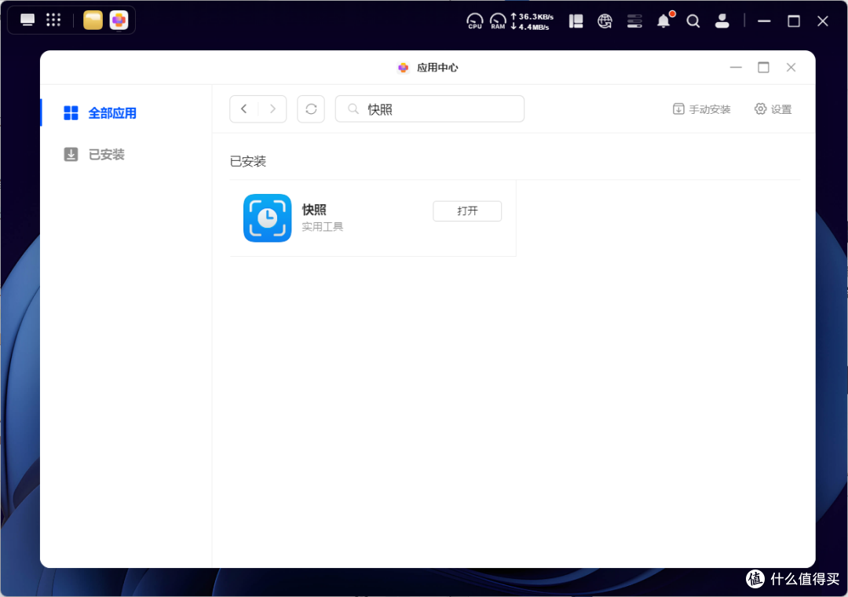Click the App Center taskbar icon
The image size is (848, 597).
[119, 20]
